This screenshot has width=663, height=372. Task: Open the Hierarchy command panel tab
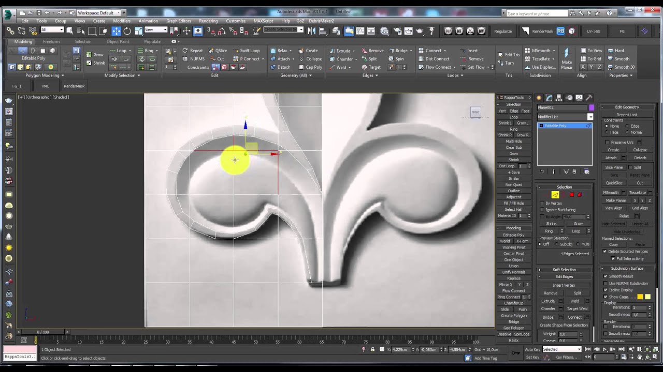(559, 98)
